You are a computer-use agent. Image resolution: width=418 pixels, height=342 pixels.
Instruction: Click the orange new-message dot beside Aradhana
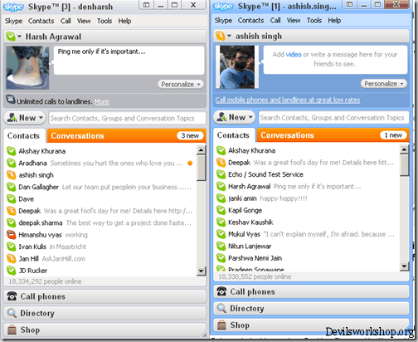coord(190,163)
